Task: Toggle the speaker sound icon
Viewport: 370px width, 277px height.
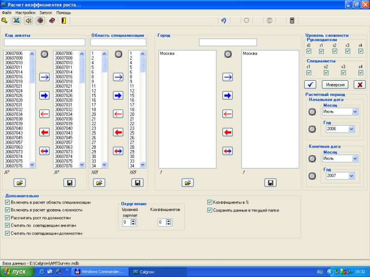Action: tap(29, 20)
